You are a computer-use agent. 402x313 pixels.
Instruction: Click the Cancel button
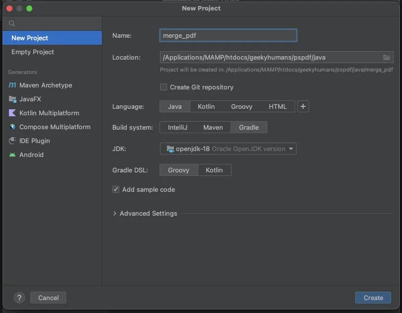click(x=48, y=298)
